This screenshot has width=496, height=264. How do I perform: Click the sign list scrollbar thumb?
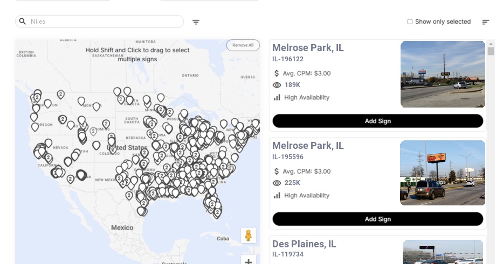491,51
